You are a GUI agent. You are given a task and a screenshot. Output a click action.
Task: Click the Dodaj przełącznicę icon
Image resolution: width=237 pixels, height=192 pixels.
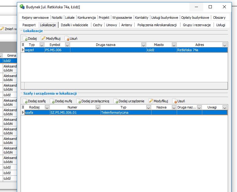[x=79, y=101]
